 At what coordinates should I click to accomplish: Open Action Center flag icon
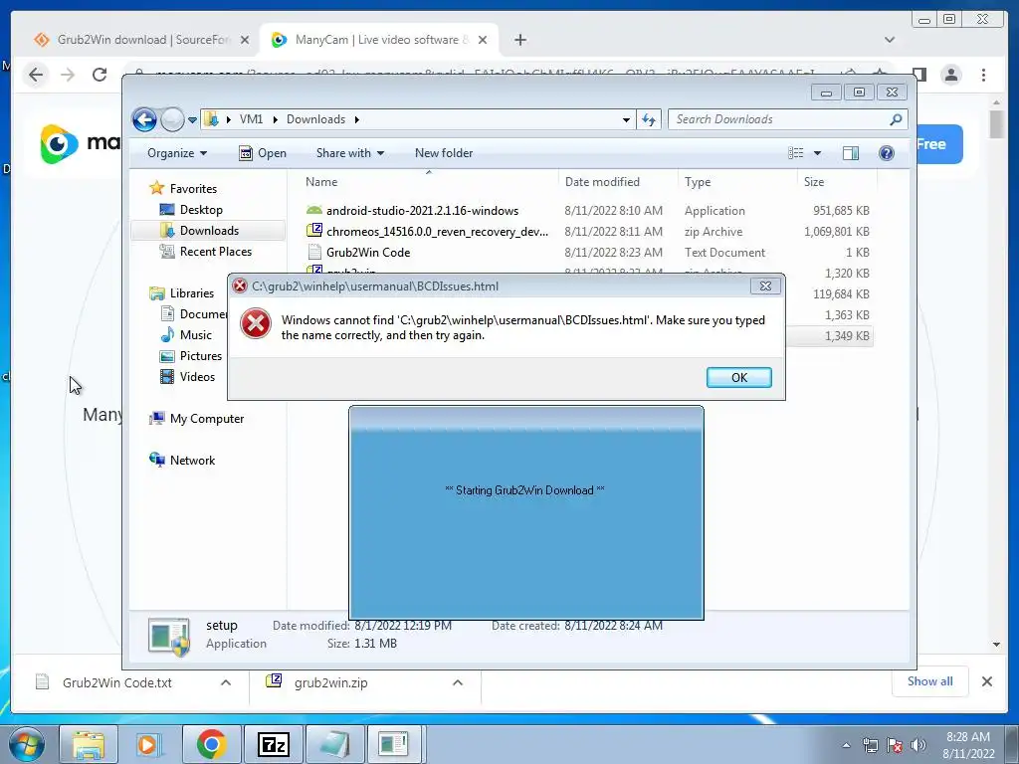pos(895,745)
